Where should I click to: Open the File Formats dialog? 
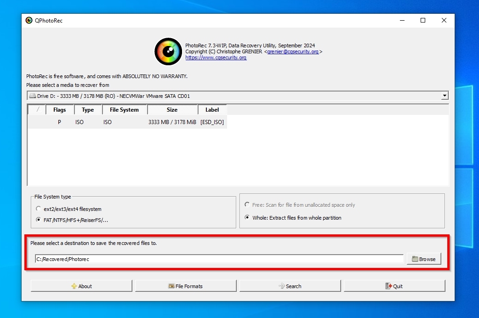tap(186, 286)
